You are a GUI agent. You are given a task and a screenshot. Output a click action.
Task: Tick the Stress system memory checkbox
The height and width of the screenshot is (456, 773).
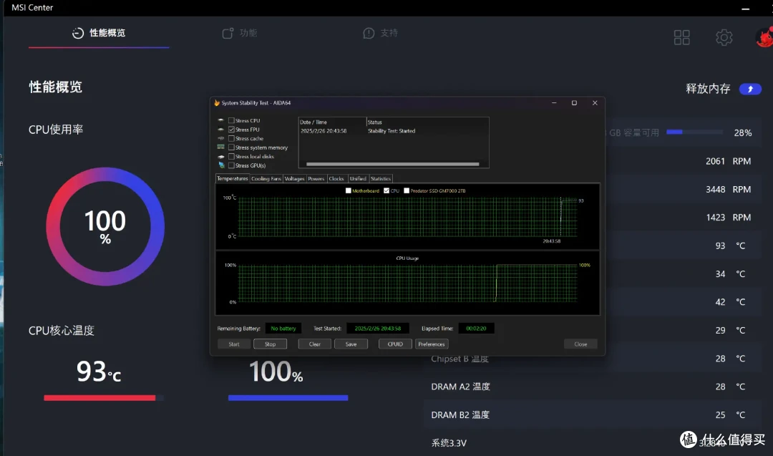click(x=231, y=147)
